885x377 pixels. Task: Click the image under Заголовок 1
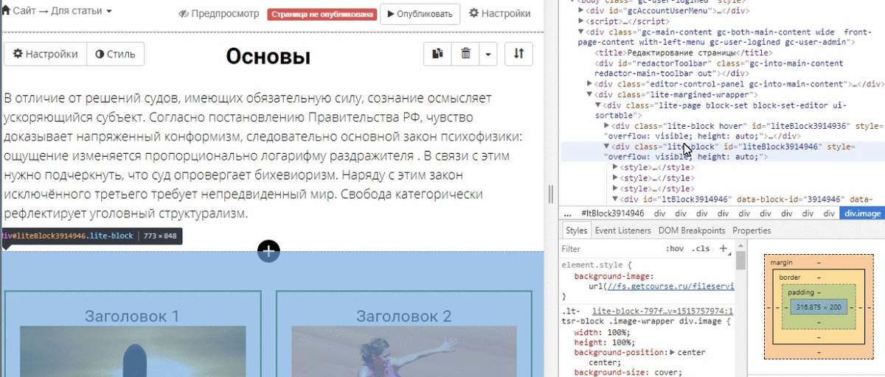point(133,352)
